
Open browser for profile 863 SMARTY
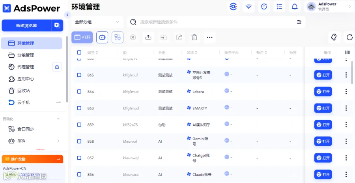click(323, 108)
